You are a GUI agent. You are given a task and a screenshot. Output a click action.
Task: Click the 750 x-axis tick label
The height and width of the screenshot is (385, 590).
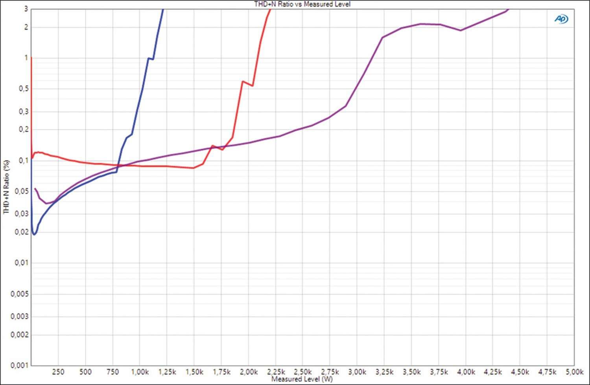(x=112, y=372)
